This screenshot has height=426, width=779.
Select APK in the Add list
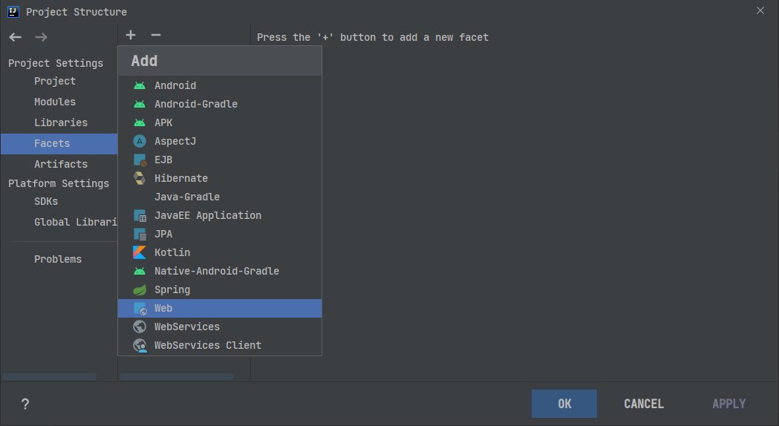(x=220, y=122)
